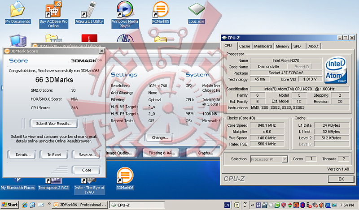This screenshot has width=359, height=210.
Task: Click the headphones tray icon
Action: [258, 205]
